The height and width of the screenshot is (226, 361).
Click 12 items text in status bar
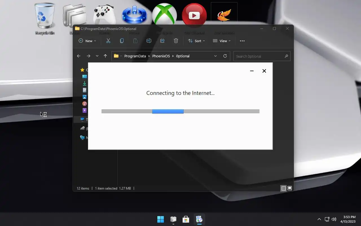[83, 188]
